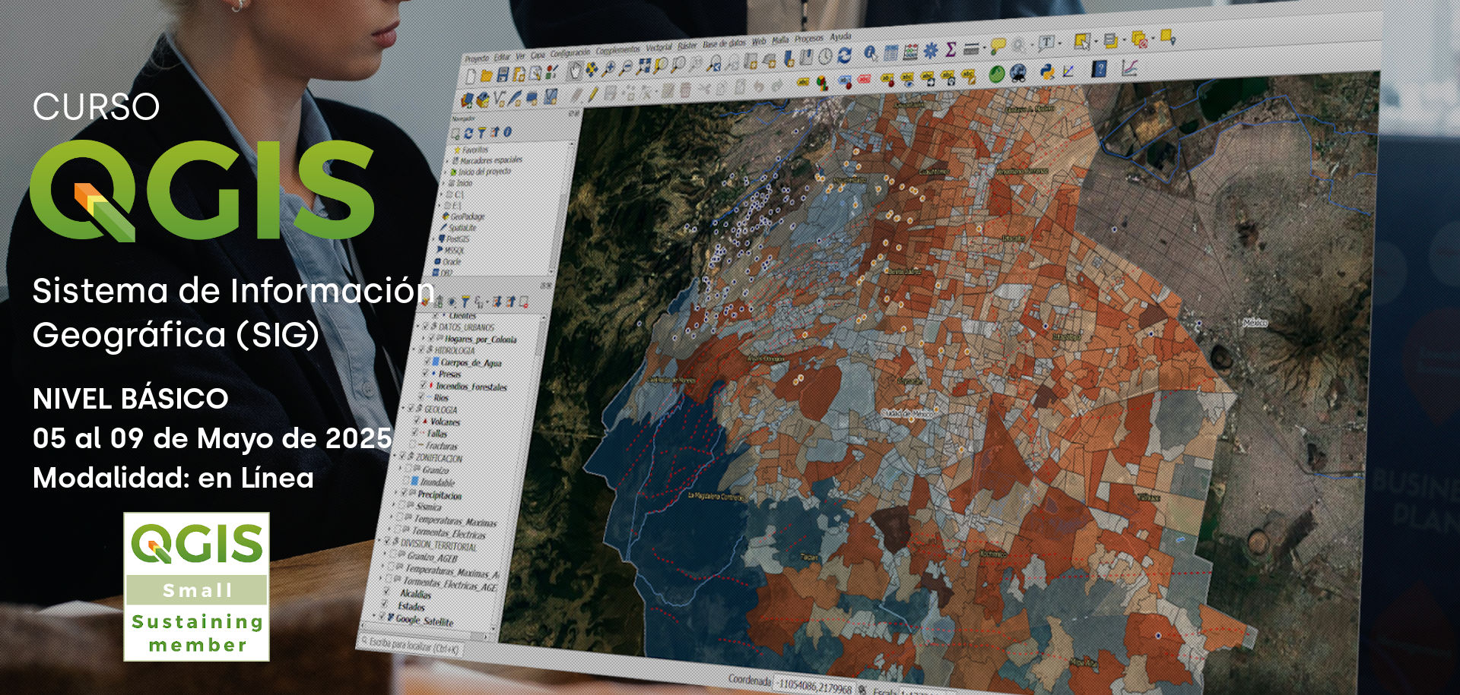The width and height of the screenshot is (1460, 695).
Task: Select the Identify Features info tool
Action: (x=870, y=52)
